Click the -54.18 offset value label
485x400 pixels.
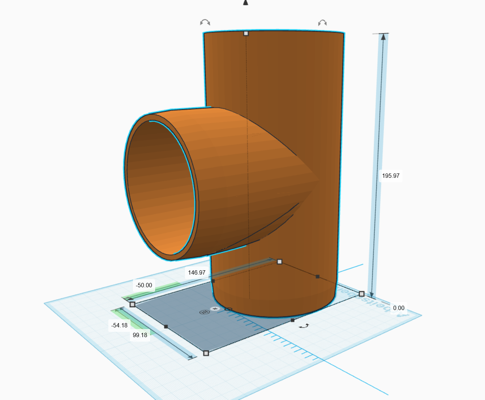(x=119, y=325)
